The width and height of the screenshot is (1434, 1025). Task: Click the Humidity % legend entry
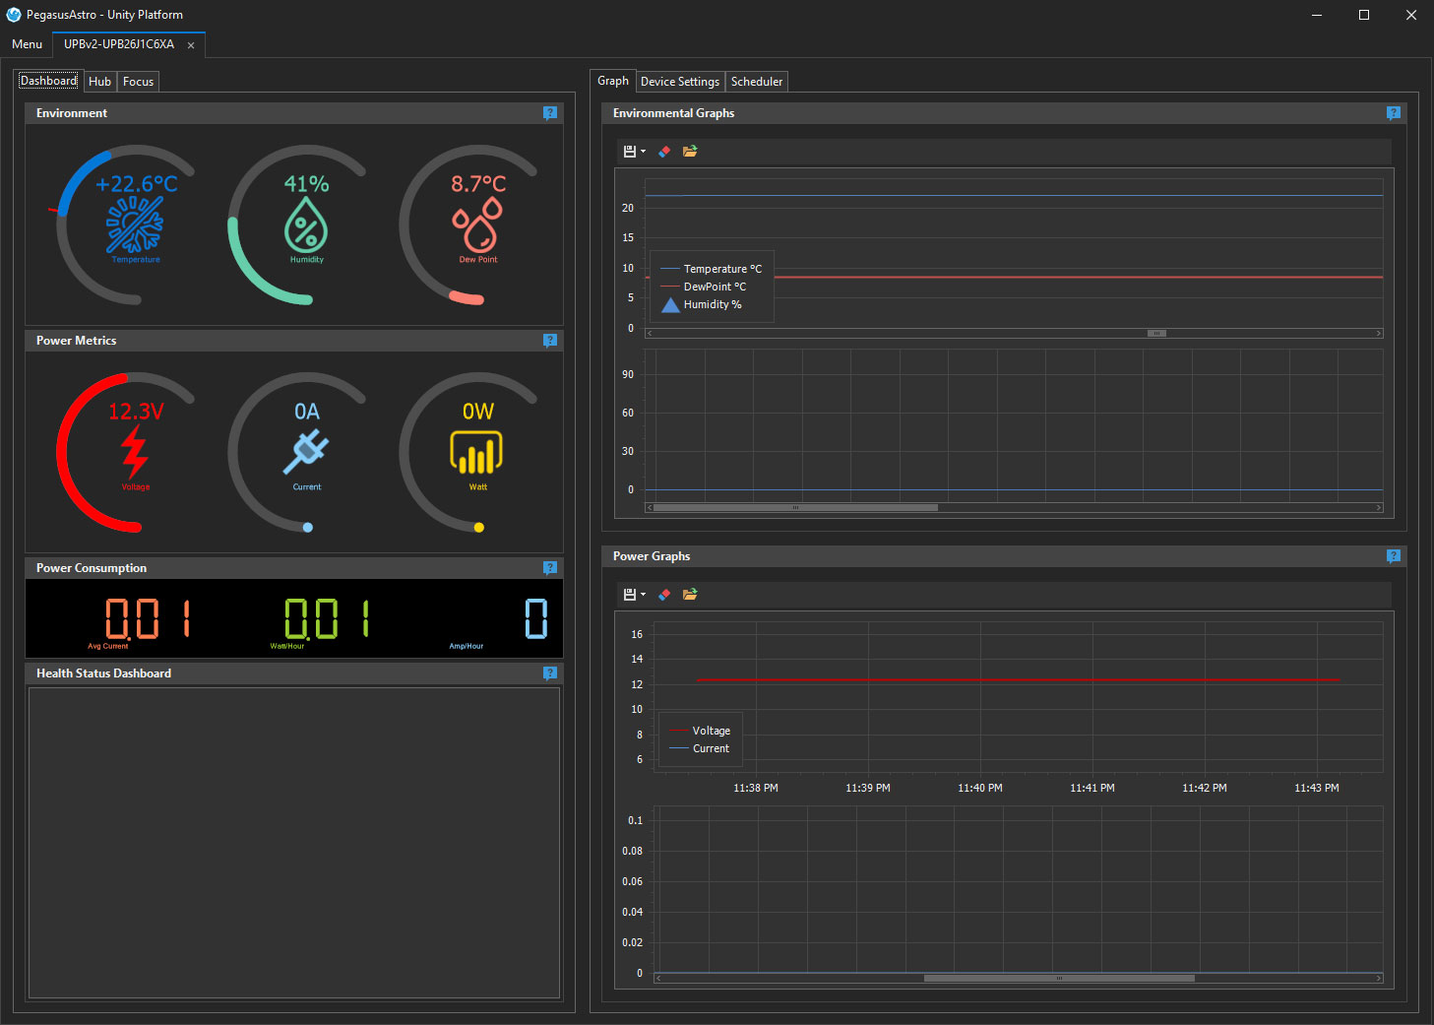702,304
